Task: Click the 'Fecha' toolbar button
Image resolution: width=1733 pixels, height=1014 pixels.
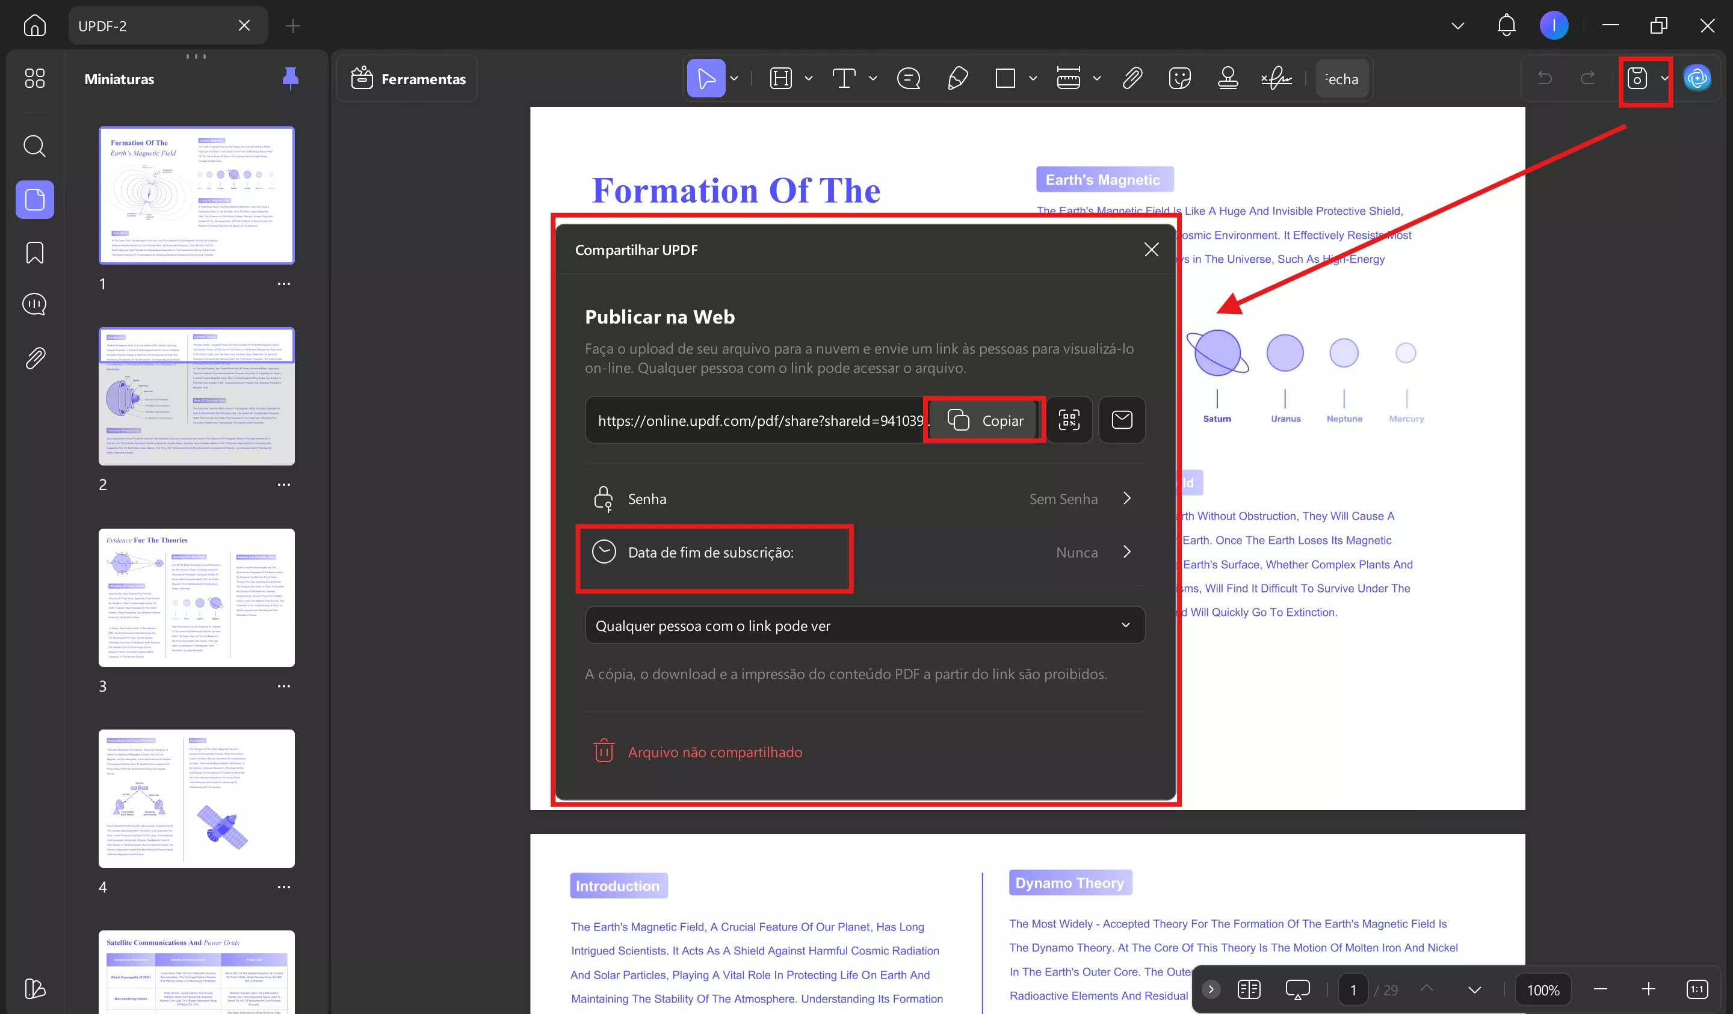Action: 1341,78
